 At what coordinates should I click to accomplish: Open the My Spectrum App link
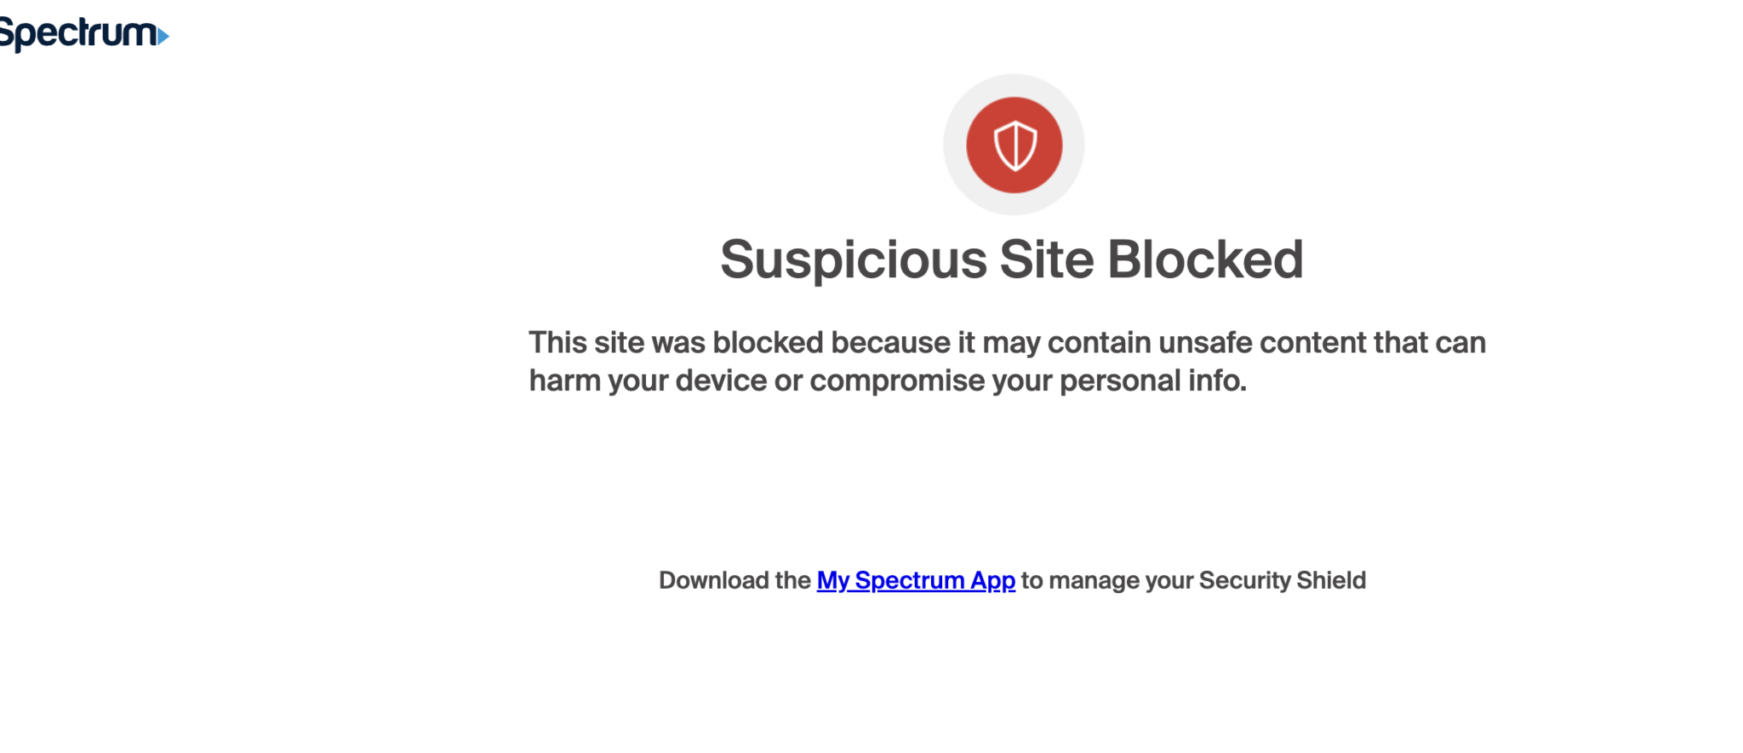click(916, 580)
